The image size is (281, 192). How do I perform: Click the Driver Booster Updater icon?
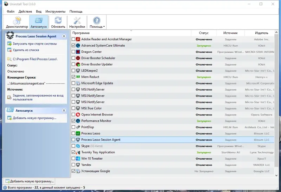78,64
